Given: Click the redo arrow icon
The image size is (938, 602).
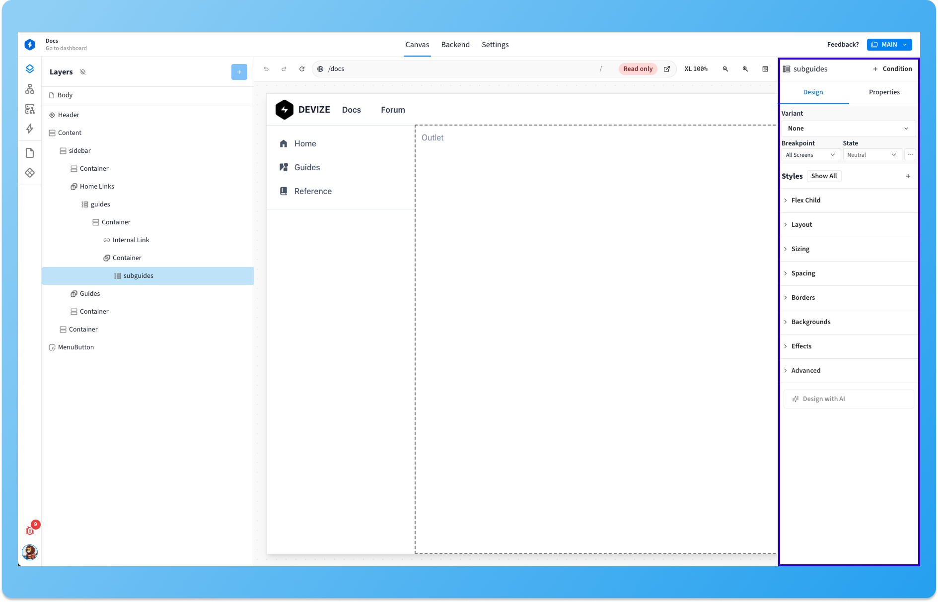Looking at the screenshot, I should coord(284,69).
